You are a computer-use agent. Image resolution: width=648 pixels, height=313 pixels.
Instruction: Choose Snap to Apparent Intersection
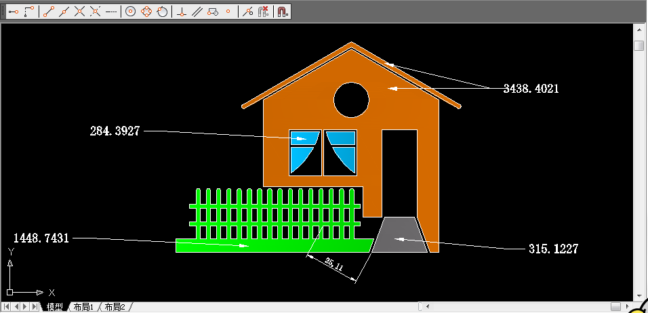96,12
